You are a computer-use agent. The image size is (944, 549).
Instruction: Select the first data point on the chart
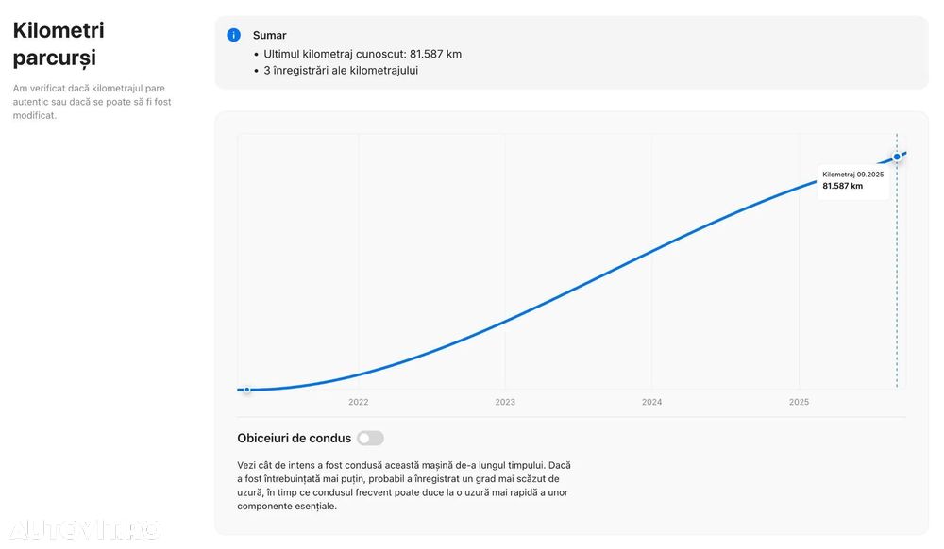coord(246,389)
